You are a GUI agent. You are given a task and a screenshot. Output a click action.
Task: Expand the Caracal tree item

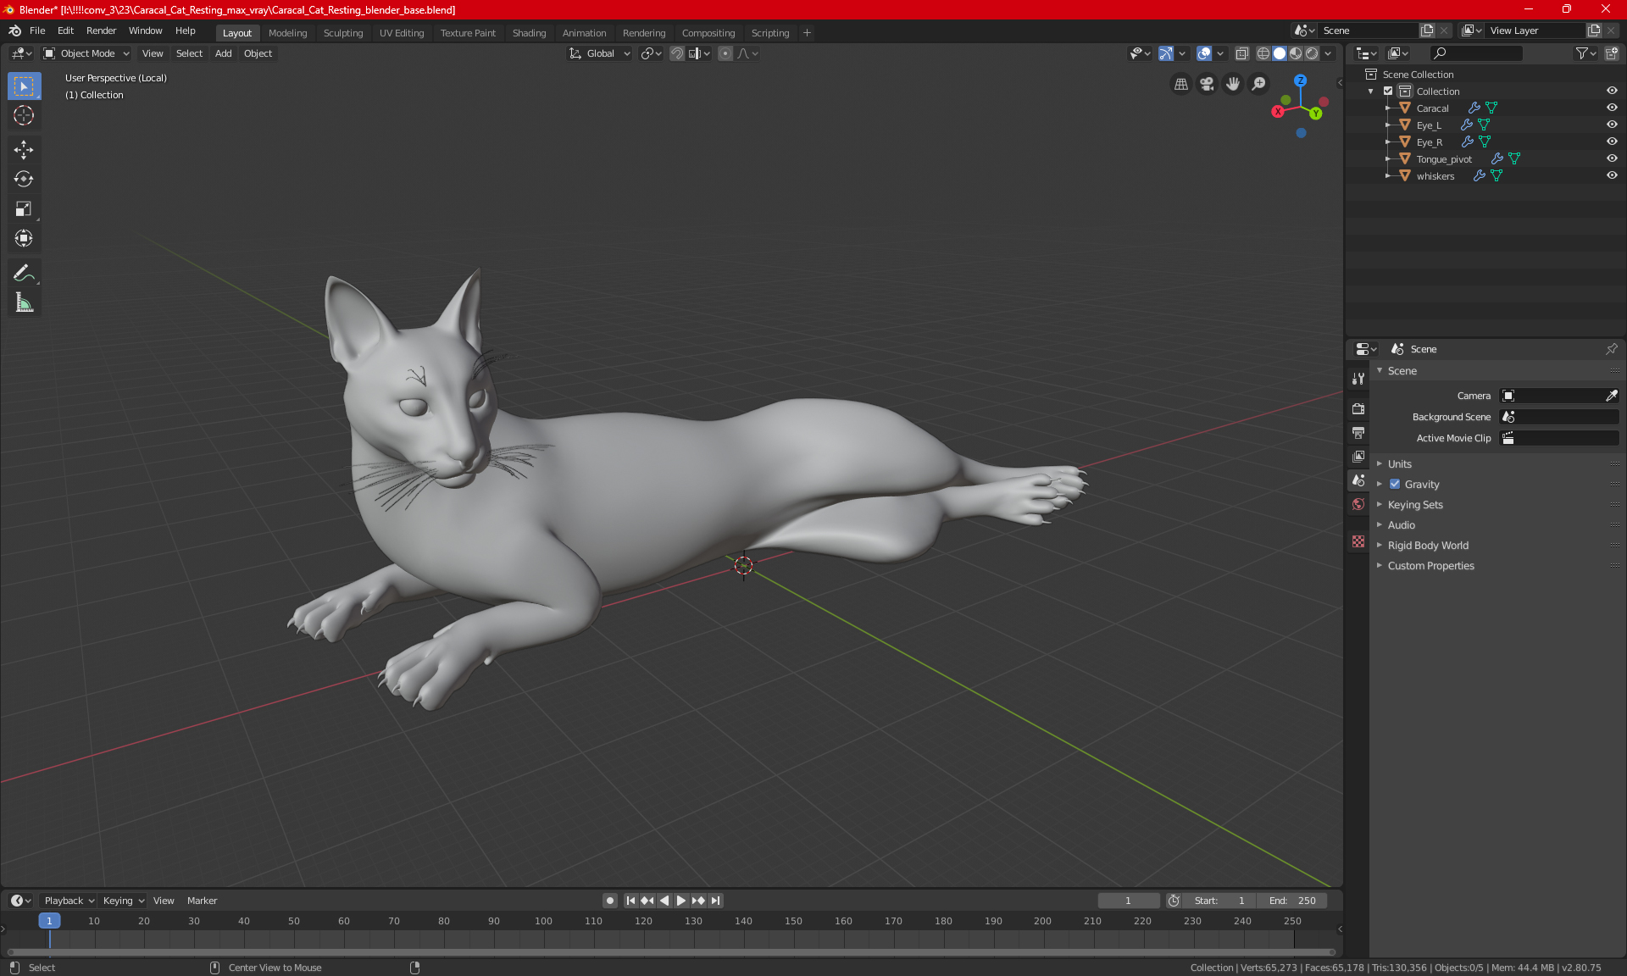pyautogui.click(x=1388, y=108)
